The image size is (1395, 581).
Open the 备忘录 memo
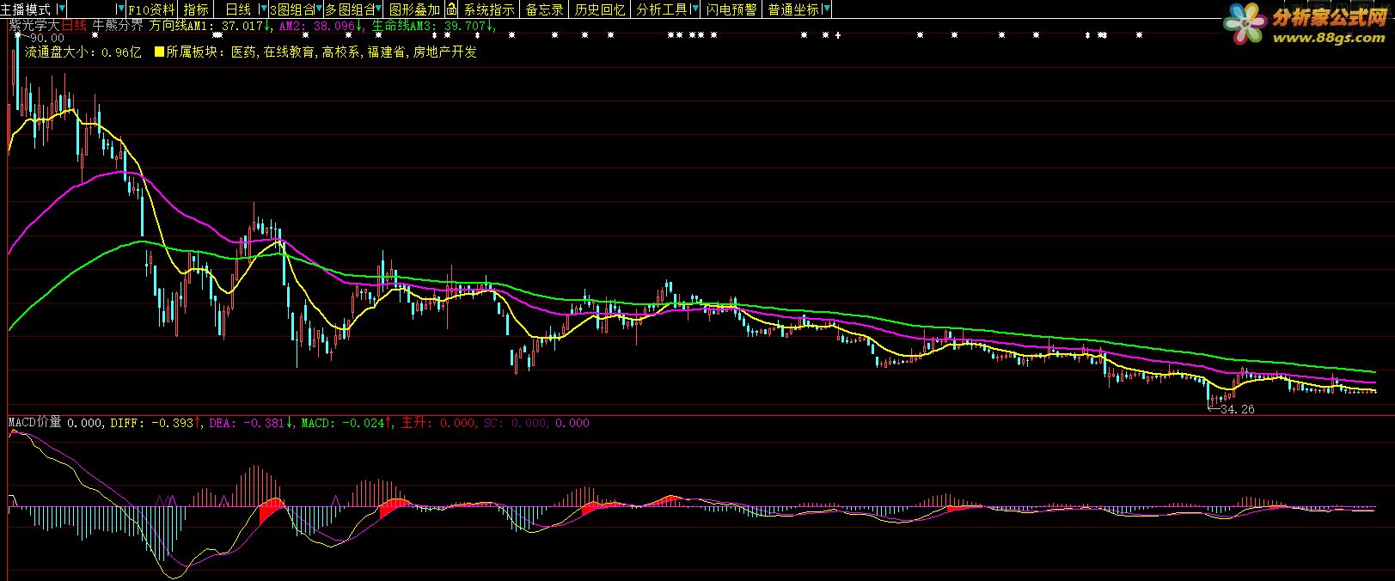544,9
